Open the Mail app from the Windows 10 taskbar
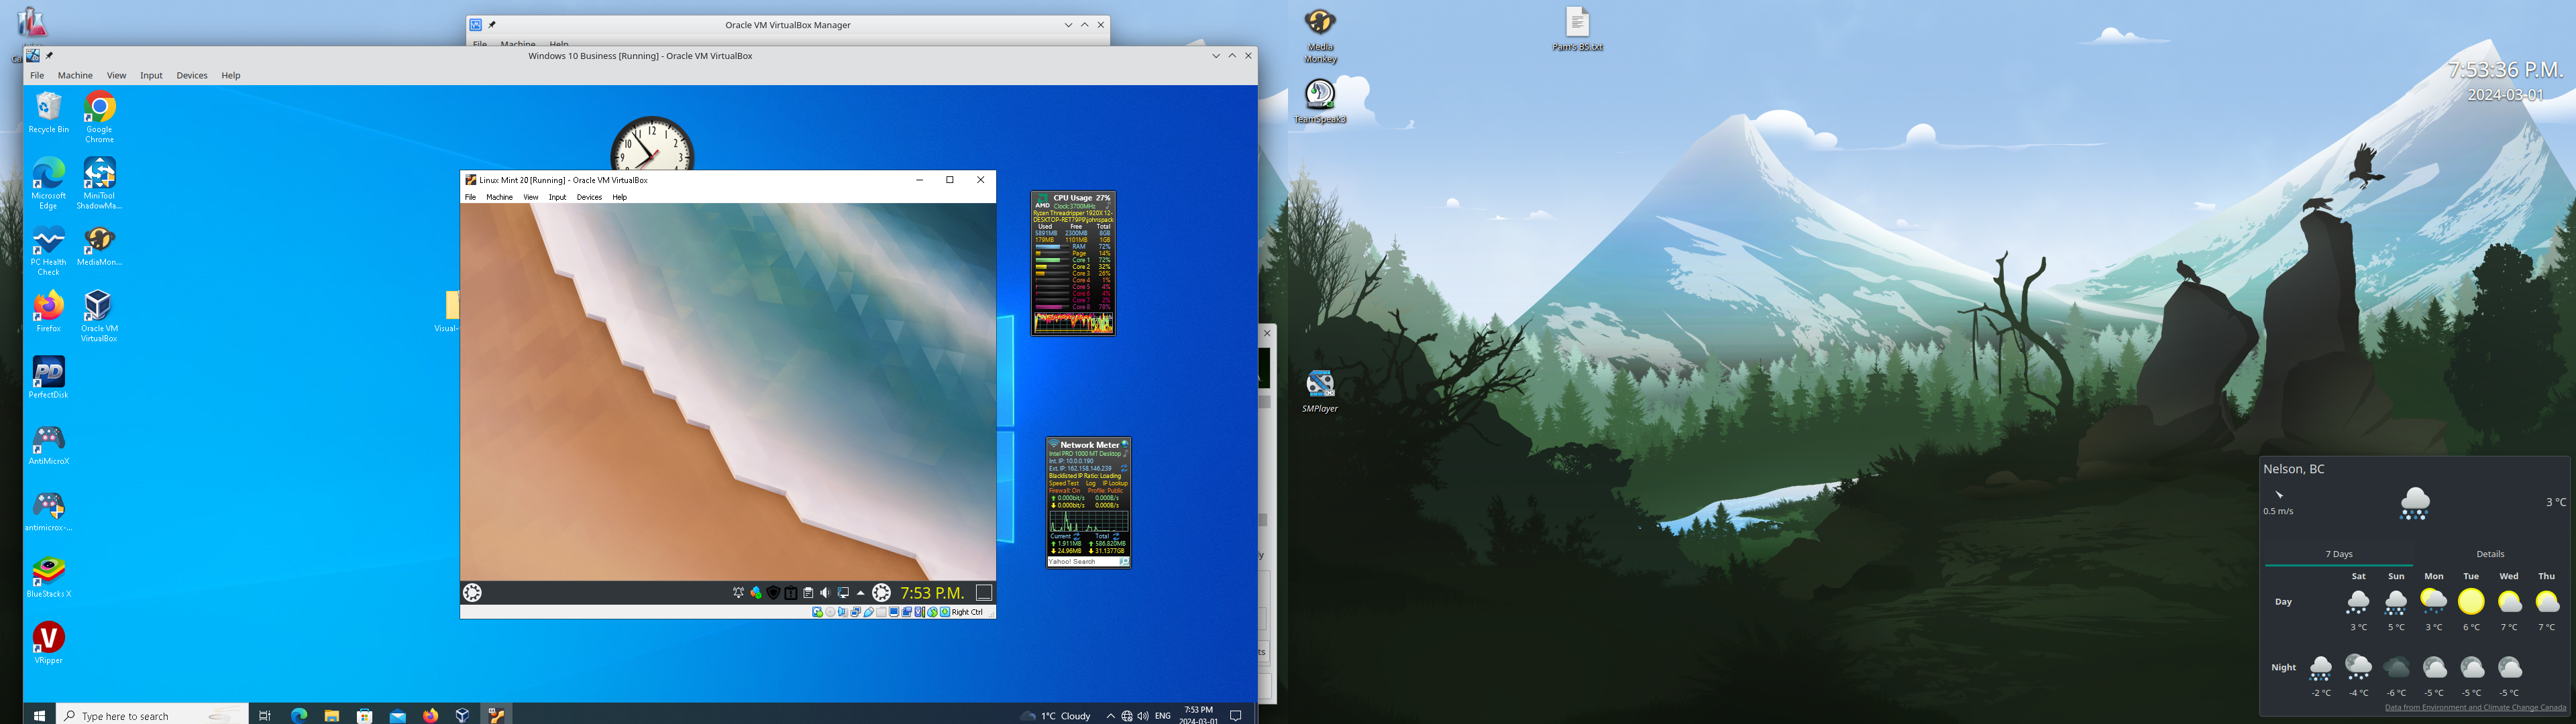Image resolution: width=2576 pixels, height=724 pixels. click(x=398, y=715)
